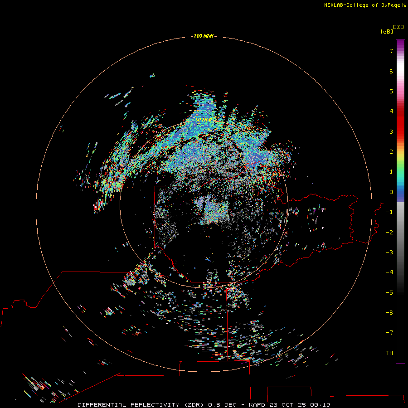This screenshot has height=408, width=408.
Task: Click the -5 value on the color scale
Action: pyautogui.click(x=389, y=293)
